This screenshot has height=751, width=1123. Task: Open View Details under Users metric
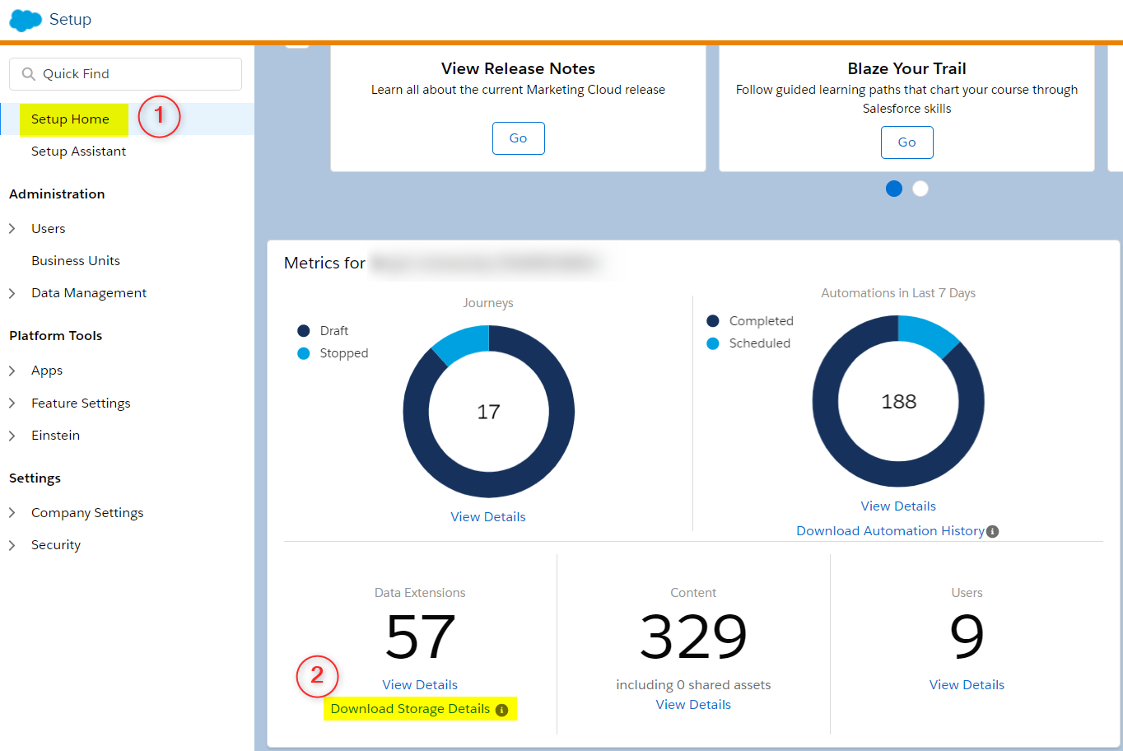[967, 685]
